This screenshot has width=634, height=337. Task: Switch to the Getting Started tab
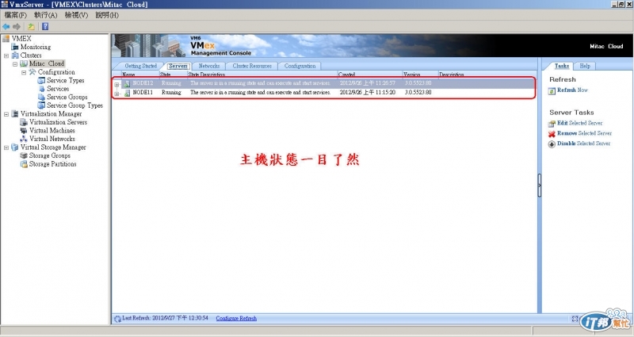(x=140, y=66)
